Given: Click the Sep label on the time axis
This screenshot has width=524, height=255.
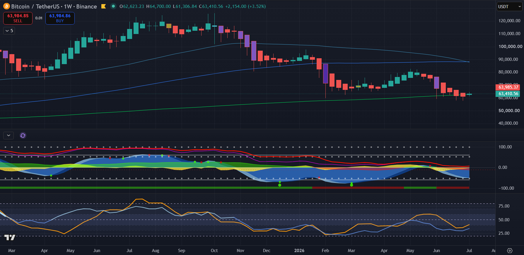Looking at the screenshot, I should click(x=182, y=251).
